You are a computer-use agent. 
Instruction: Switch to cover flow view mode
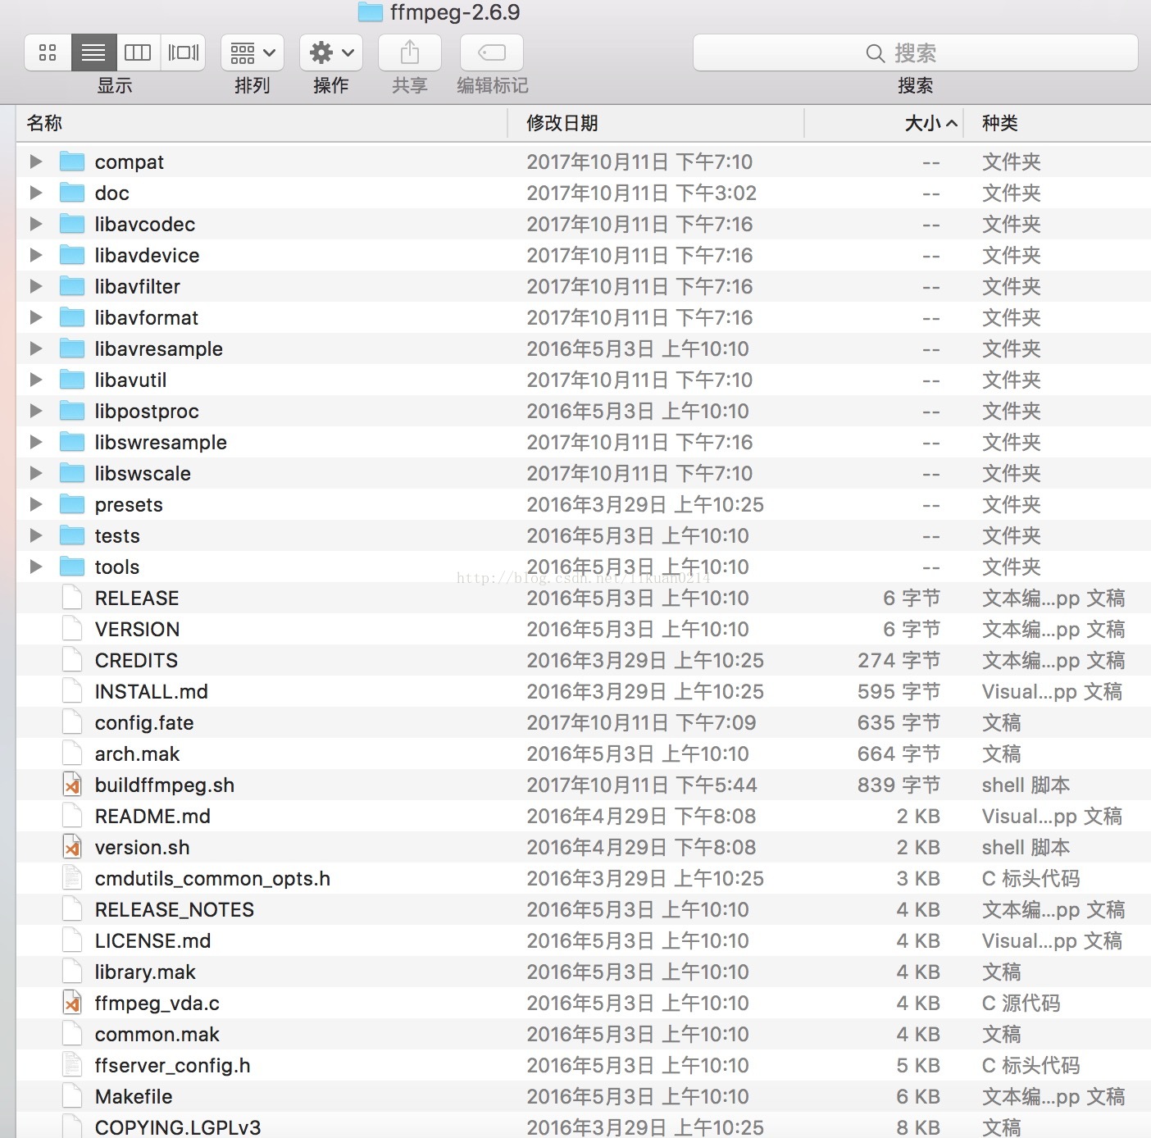coord(183,53)
